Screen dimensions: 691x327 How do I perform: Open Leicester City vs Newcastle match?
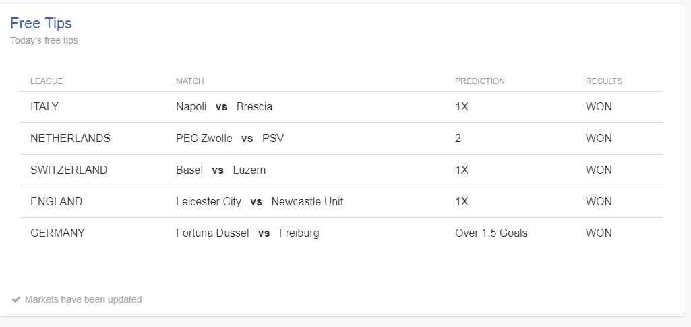[260, 202]
